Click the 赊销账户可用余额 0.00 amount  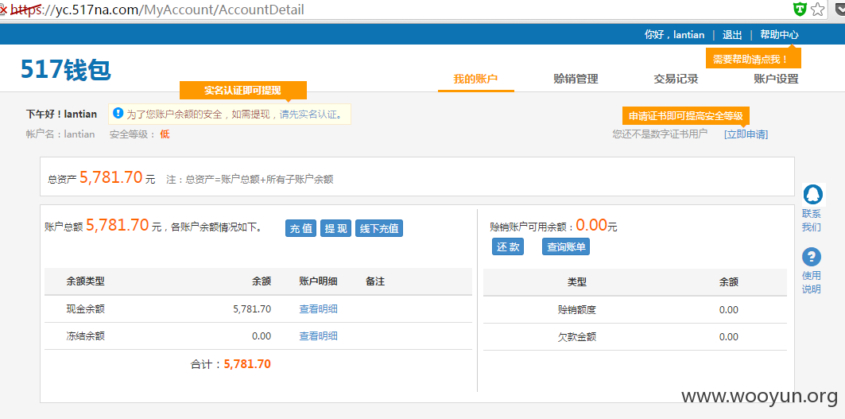pos(591,224)
